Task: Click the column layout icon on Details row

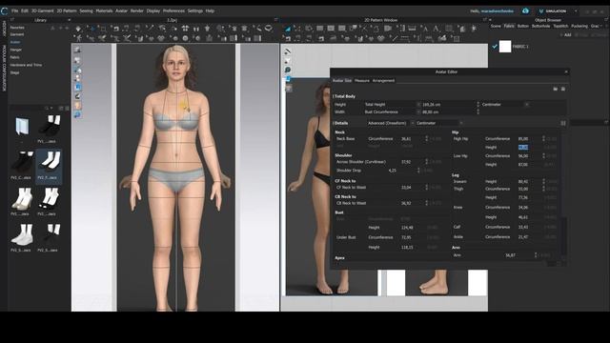Action: (x=563, y=123)
